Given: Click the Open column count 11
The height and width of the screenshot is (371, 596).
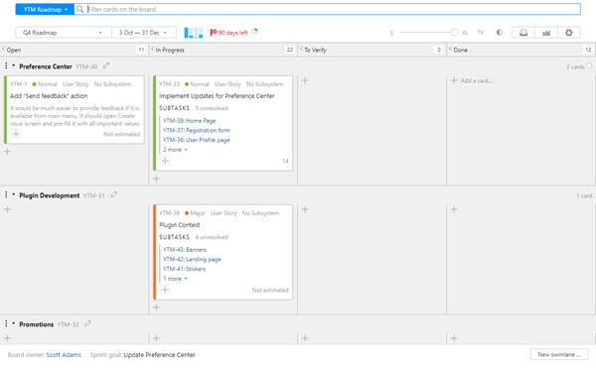Looking at the screenshot, I should (141, 50).
